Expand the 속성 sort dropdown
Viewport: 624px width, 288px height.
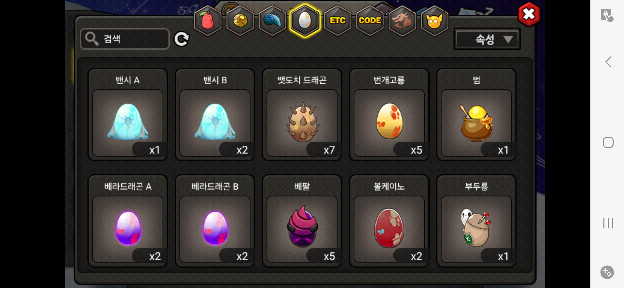[487, 39]
